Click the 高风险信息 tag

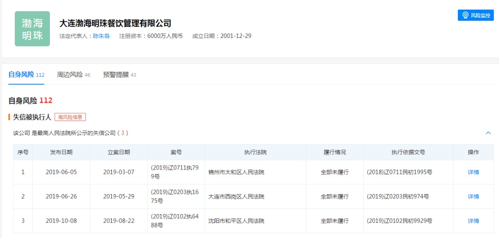tap(70, 117)
